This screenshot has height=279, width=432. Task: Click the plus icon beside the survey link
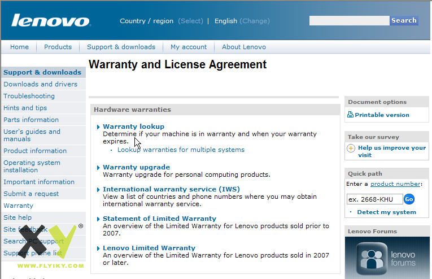pos(351,148)
